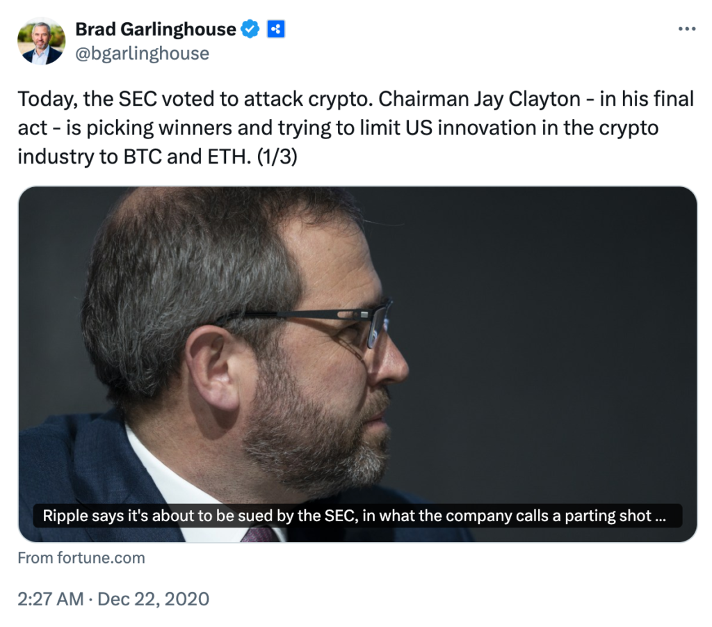The height and width of the screenshot is (627, 712).
Task: Open Brad Garlinghouse's profile avatar
Action: [41, 41]
